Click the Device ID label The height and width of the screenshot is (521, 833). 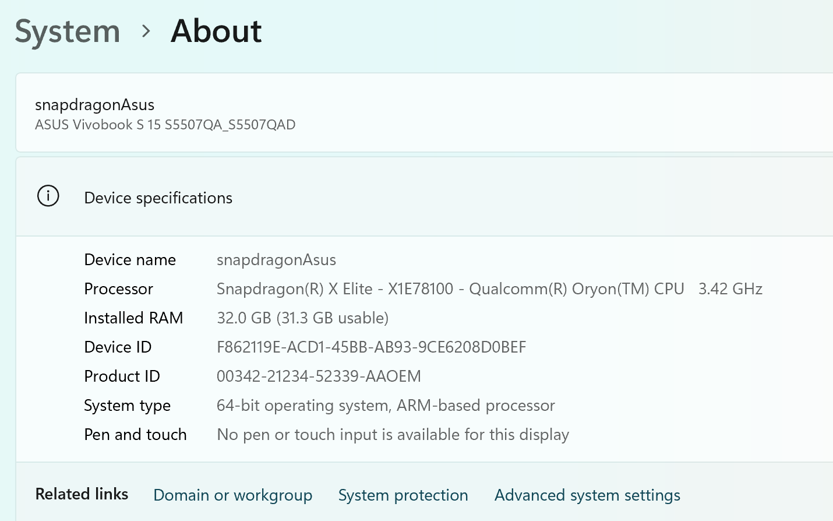(118, 347)
